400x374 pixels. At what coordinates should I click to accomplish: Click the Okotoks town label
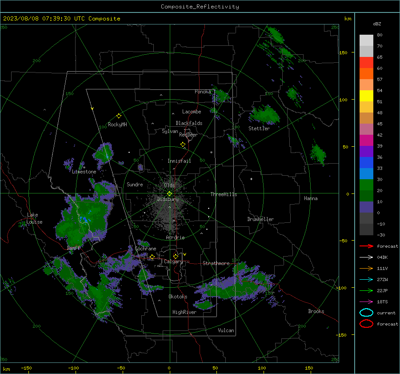click(x=178, y=297)
